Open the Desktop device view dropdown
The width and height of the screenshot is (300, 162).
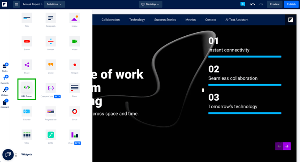(150, 4)
